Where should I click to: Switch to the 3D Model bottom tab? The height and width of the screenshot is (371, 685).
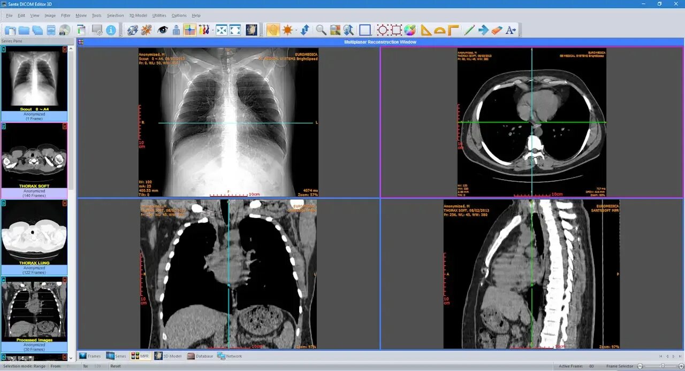169,356
